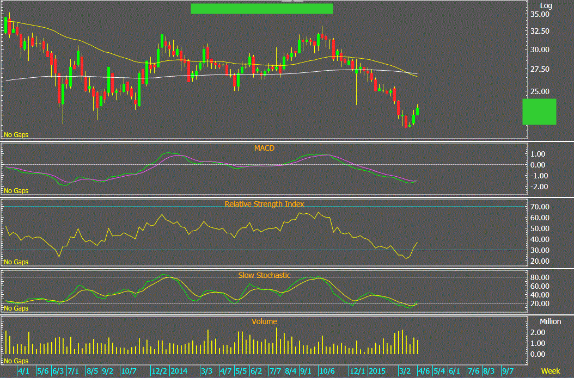This screenshot has height=378, width=574.
Task: Click the -2.00 MACD axis value
Action: (x=539, y=187)
